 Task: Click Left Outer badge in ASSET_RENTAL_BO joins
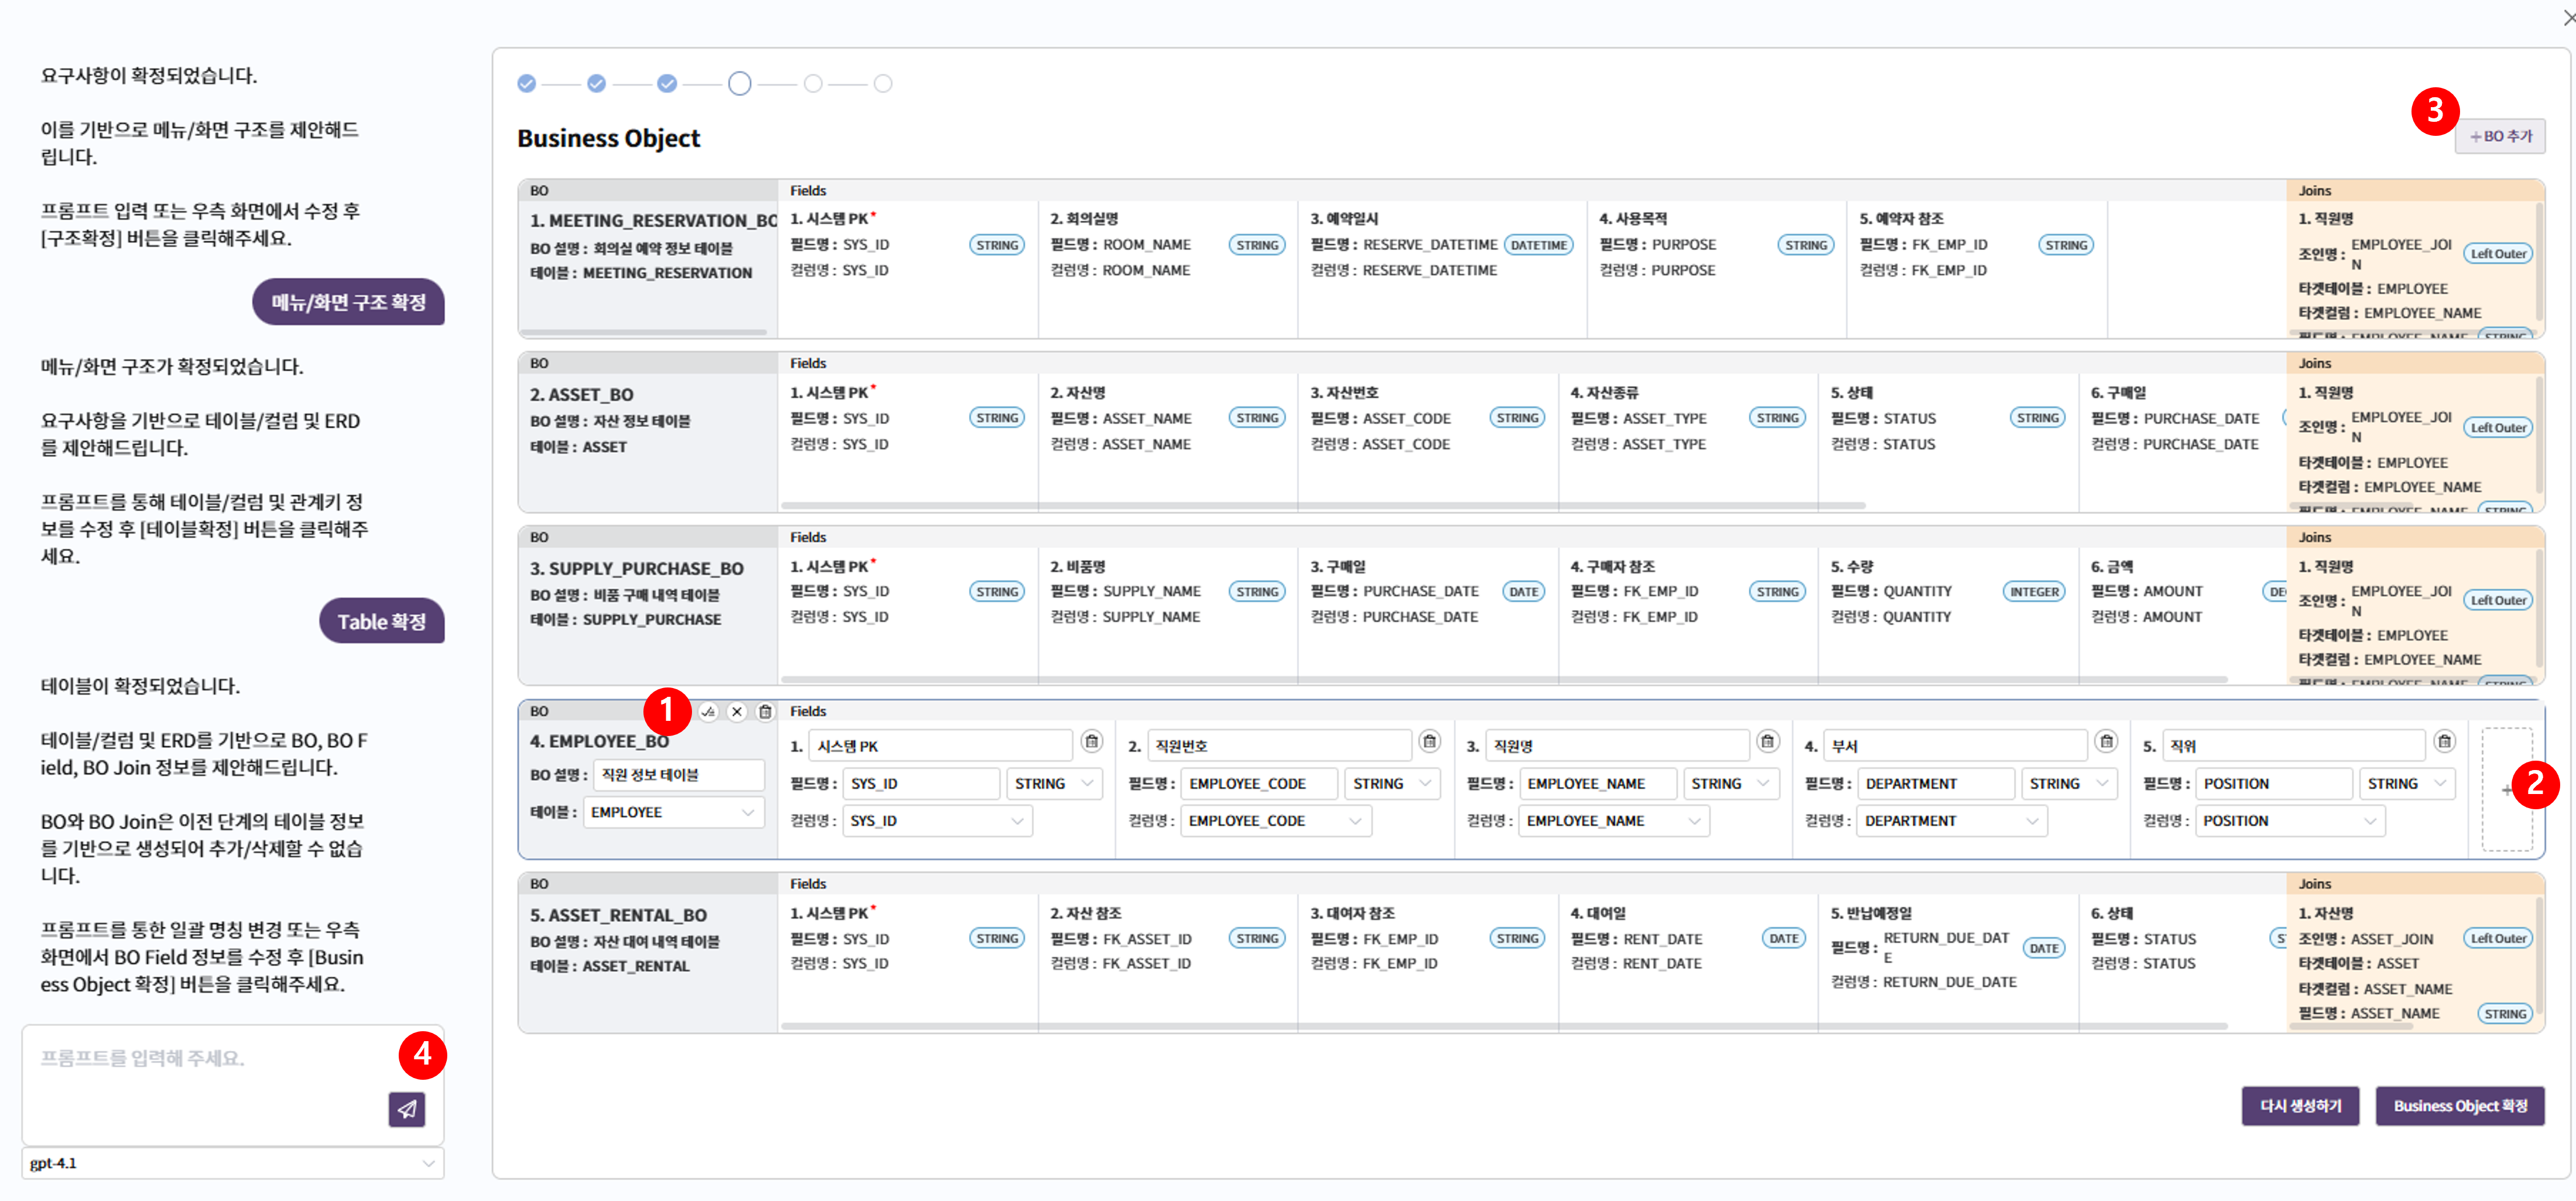2498,938
